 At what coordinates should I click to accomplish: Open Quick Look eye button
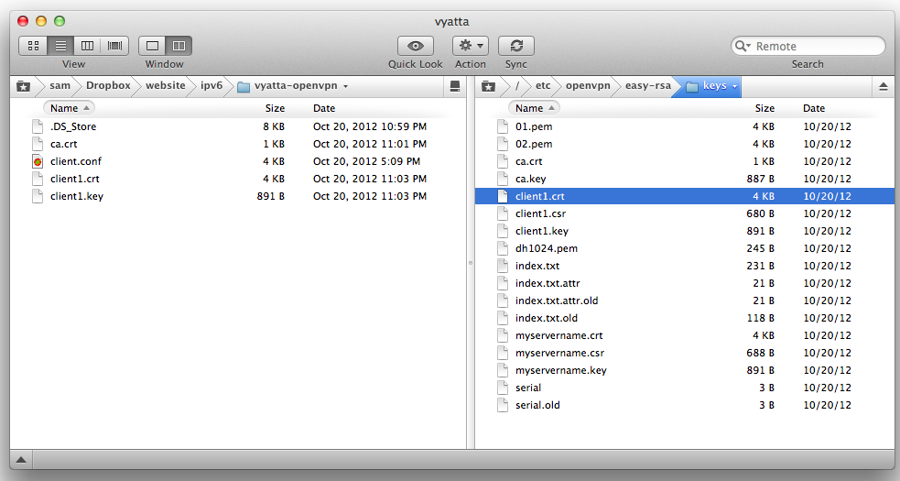point(415,46)
